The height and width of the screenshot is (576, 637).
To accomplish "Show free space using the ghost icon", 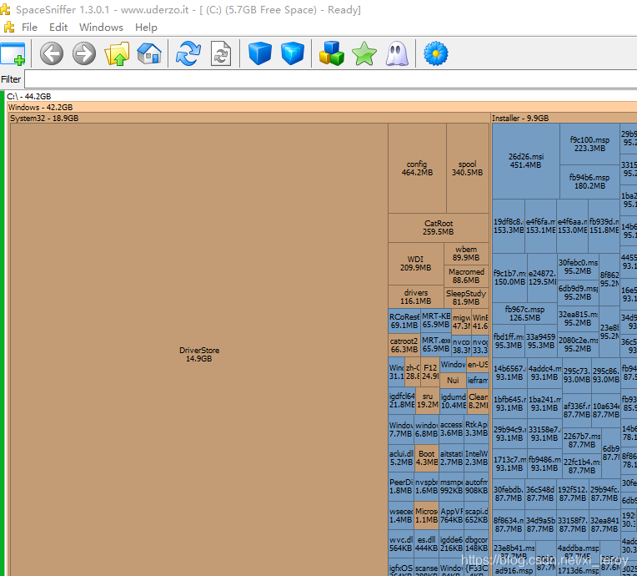I will [x=397, y=54].
